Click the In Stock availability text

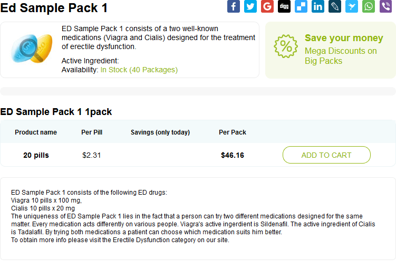coord(139,70)
